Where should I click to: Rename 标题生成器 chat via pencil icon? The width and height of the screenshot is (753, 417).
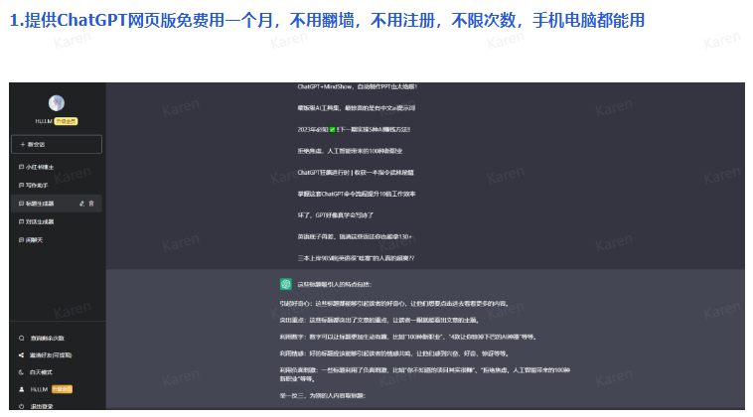(82, 204)
